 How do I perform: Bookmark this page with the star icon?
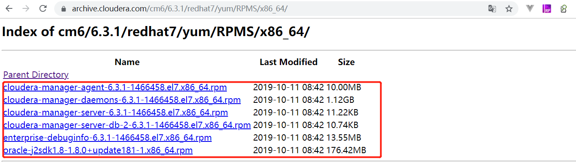(509, 9)
